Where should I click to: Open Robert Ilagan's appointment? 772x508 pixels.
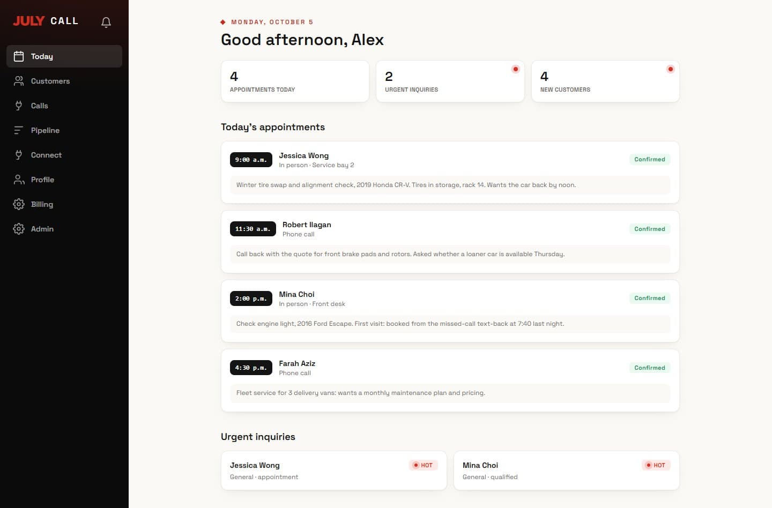click(450, 242)
